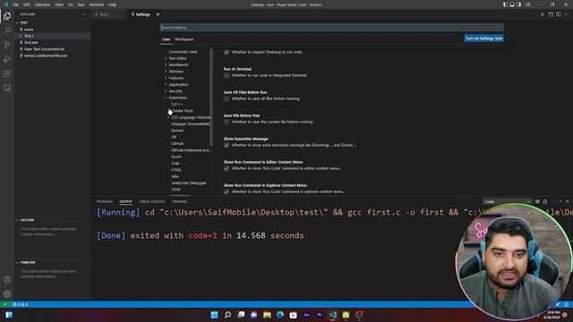Screen dimensions: 573x322
Task: Open the Accounts menu icon
Action: 7,280
